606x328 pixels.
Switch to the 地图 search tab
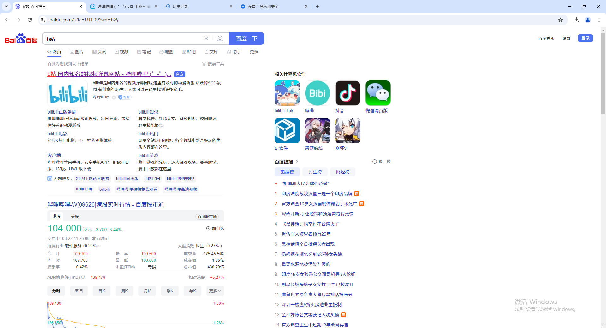(x=166, y=52)
